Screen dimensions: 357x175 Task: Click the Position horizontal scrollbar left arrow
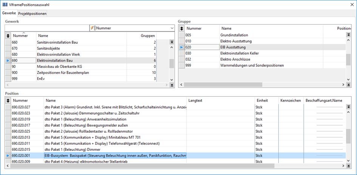[8, 166]
